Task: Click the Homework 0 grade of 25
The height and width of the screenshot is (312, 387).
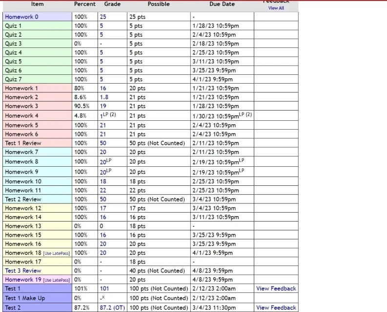Action: [103, 17]
